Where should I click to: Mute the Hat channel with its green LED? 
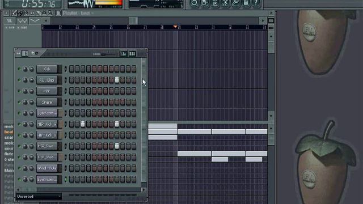coord(19,91)
